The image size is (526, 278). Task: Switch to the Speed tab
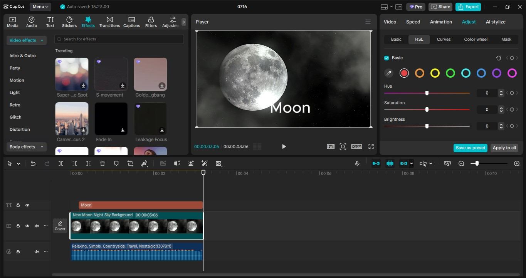(413, 22)
